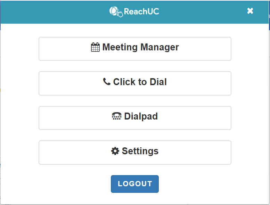Click the calendar icon beside Meeting Manager
The width and height of the screenshot is (270, 205).
(95, 47)
